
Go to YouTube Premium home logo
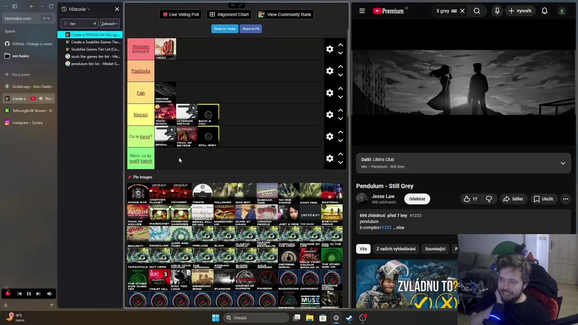point(388,11)
